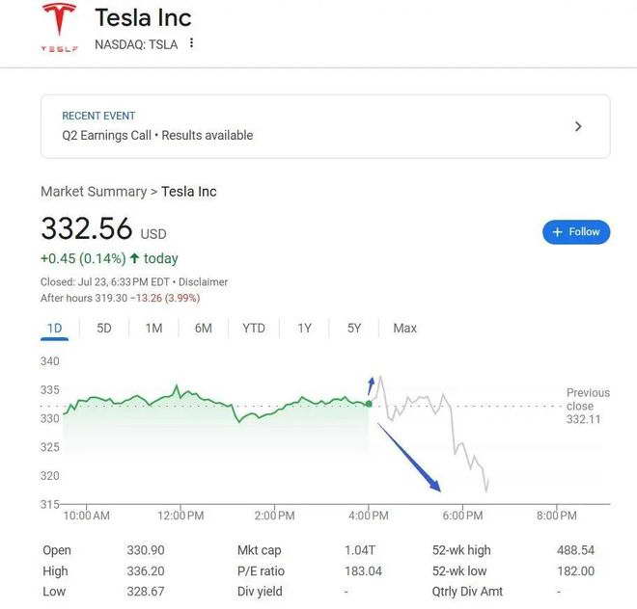
Task: Click the Tesla Inc breadcrumb text
Action: click(189, 191)
